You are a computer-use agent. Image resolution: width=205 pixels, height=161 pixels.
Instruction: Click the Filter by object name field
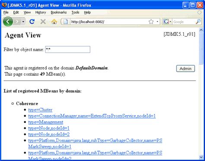coord(67,49)
